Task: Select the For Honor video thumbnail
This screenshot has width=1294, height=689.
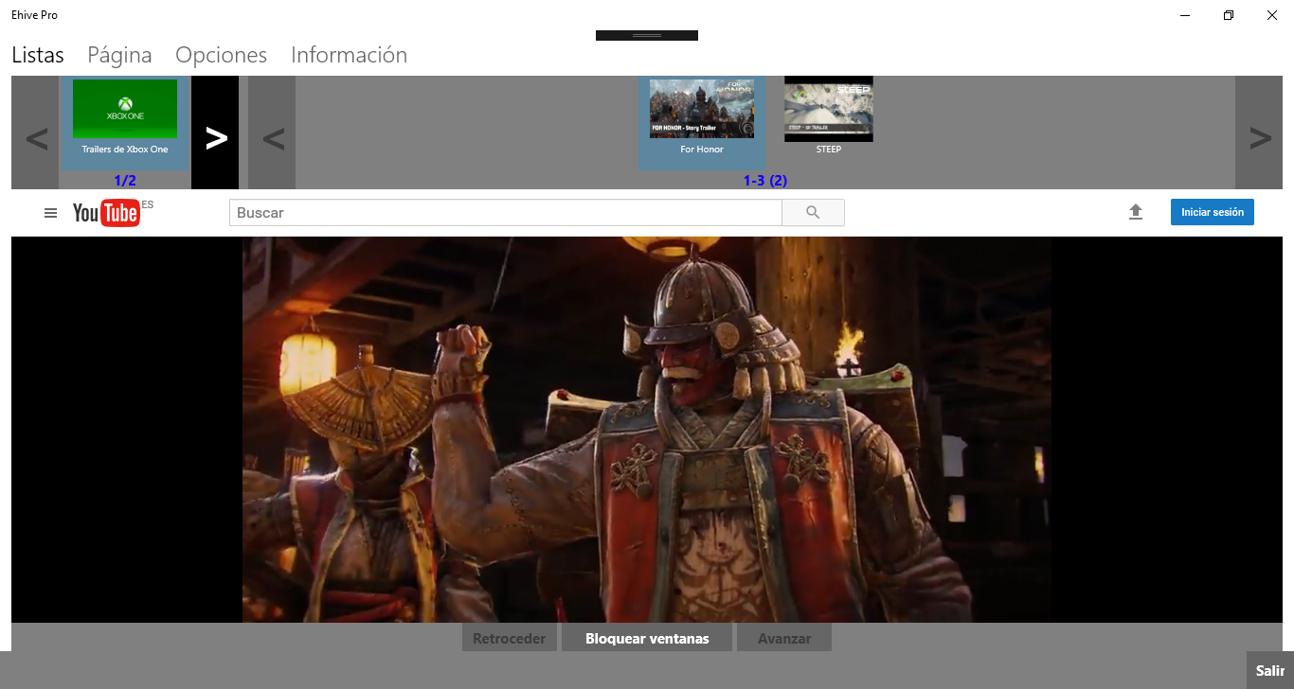Action: point(702,122)
